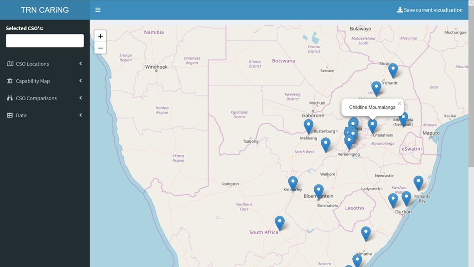Expand the Data chevron

[81, 115]
